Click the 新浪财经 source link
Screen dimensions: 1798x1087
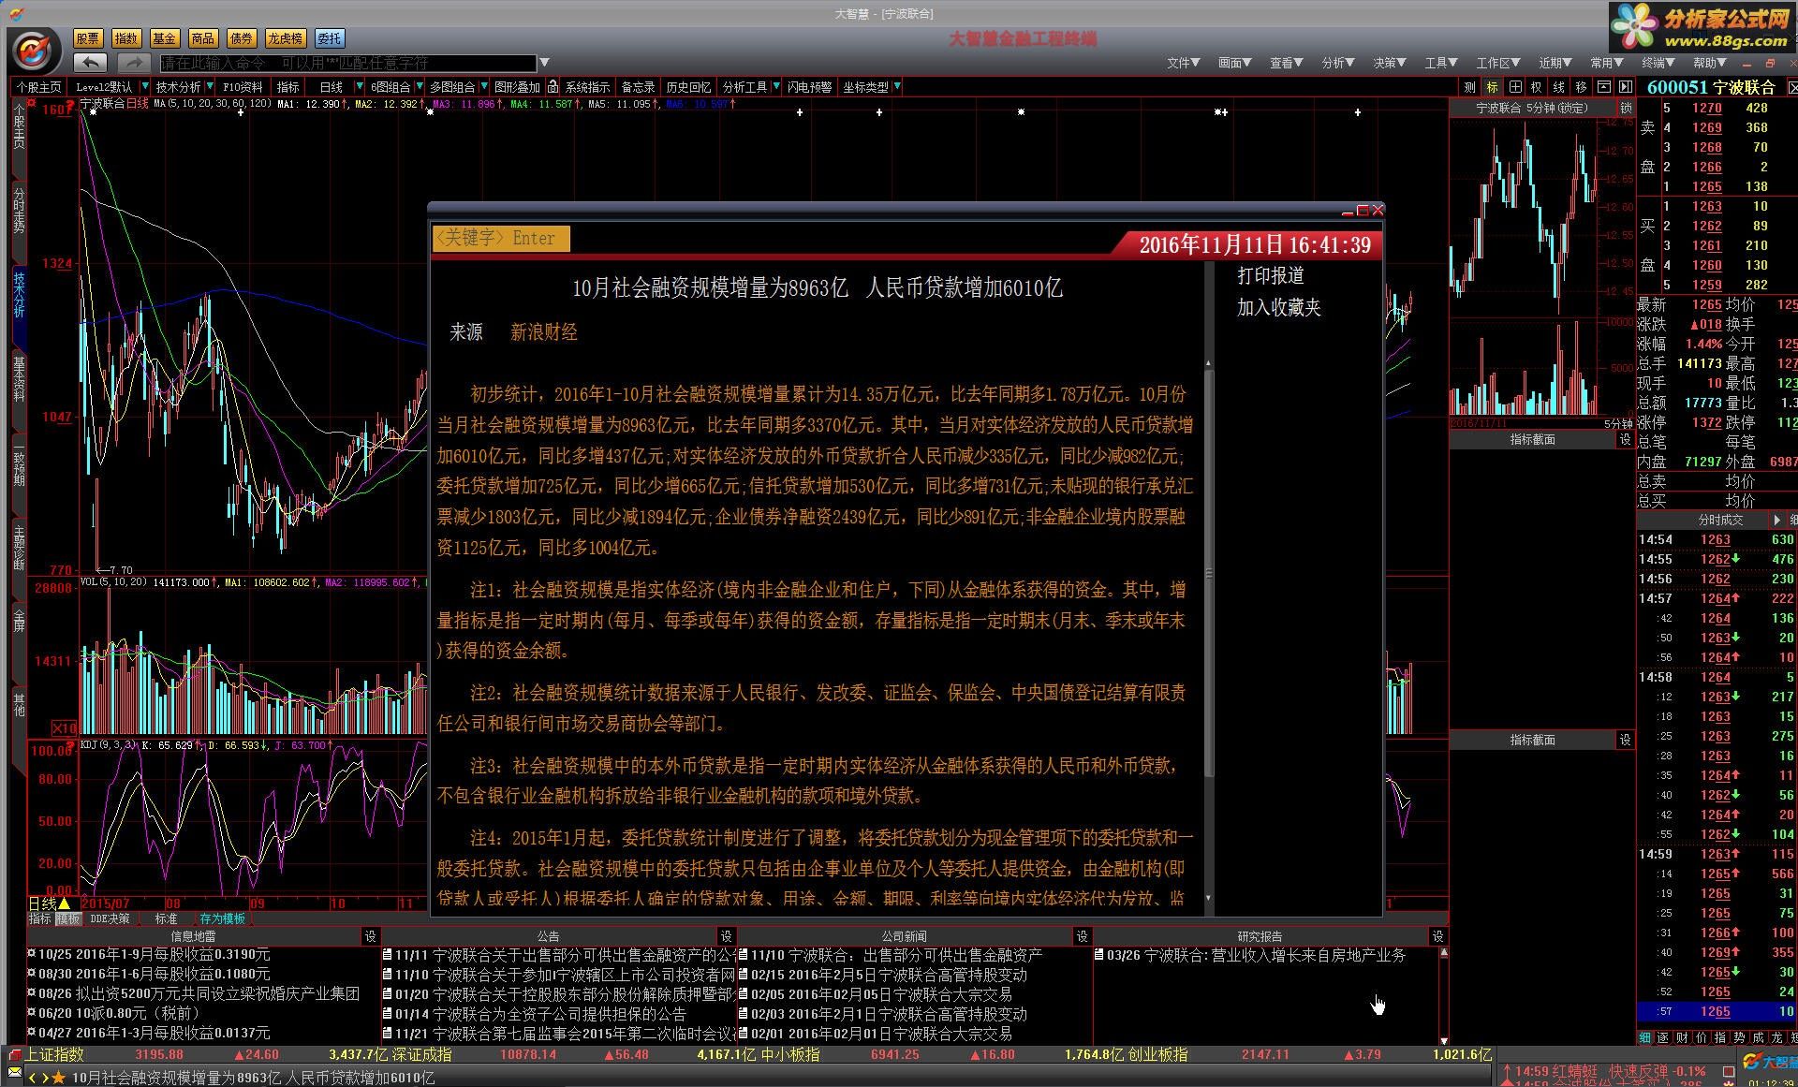(544, 332)
